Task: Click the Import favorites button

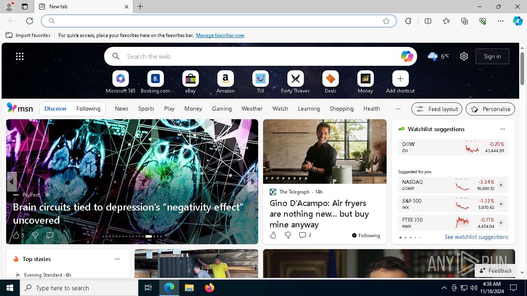Action: pos(28,35)
